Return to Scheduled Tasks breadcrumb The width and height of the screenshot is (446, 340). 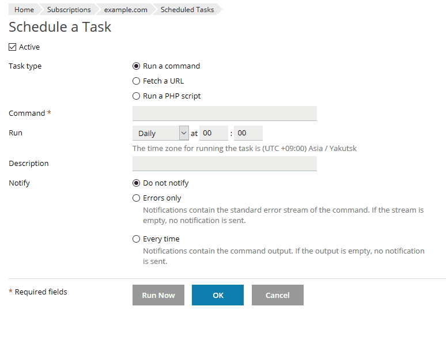(x=187, y=10)
